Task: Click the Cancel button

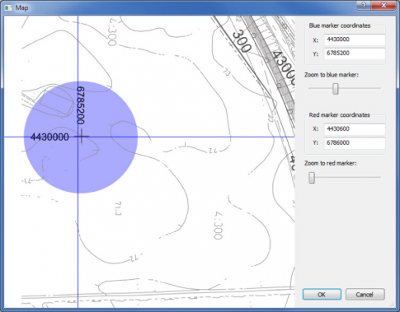Action: tap(365, 295)
